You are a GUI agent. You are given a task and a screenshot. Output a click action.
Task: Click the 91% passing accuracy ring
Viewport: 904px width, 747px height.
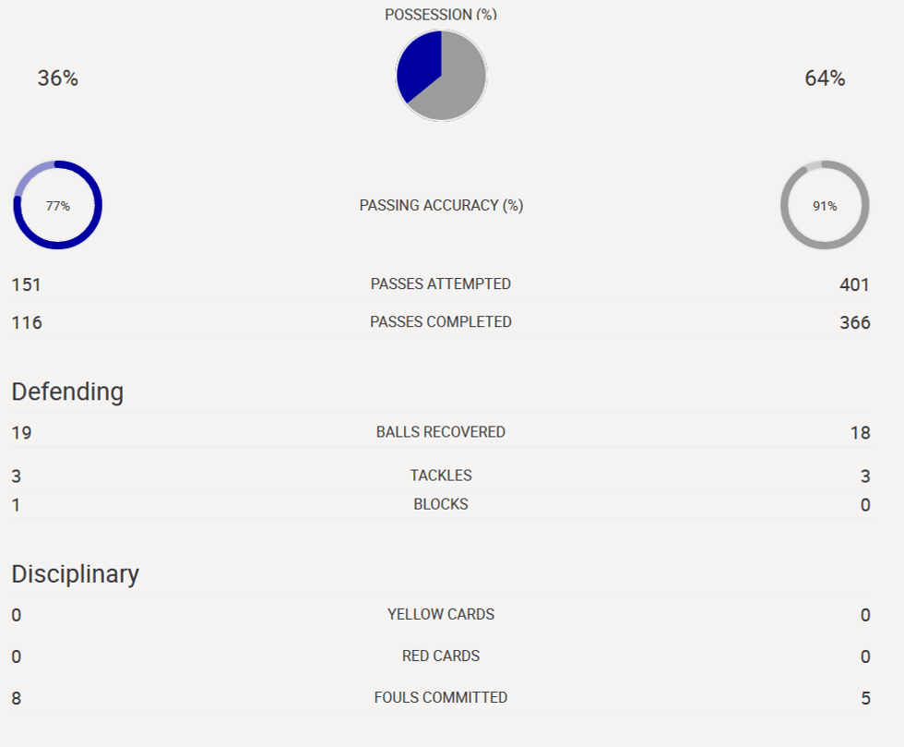tap(825, 205)
